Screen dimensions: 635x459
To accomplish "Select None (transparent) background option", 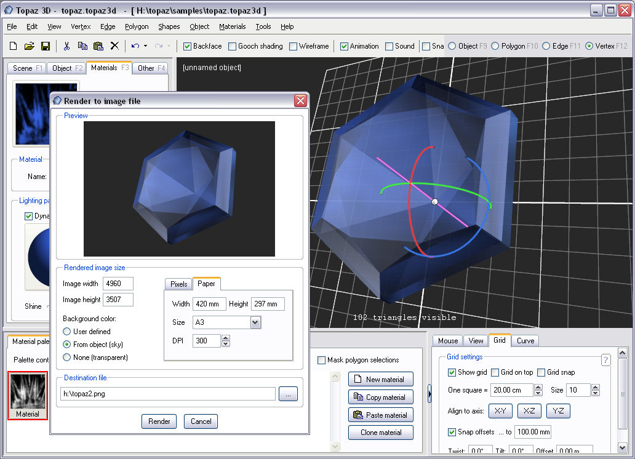I will coord(67,357).
